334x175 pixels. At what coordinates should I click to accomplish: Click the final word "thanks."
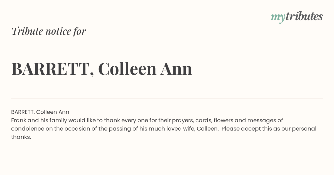pyautogui.click(x=21, y=137)
